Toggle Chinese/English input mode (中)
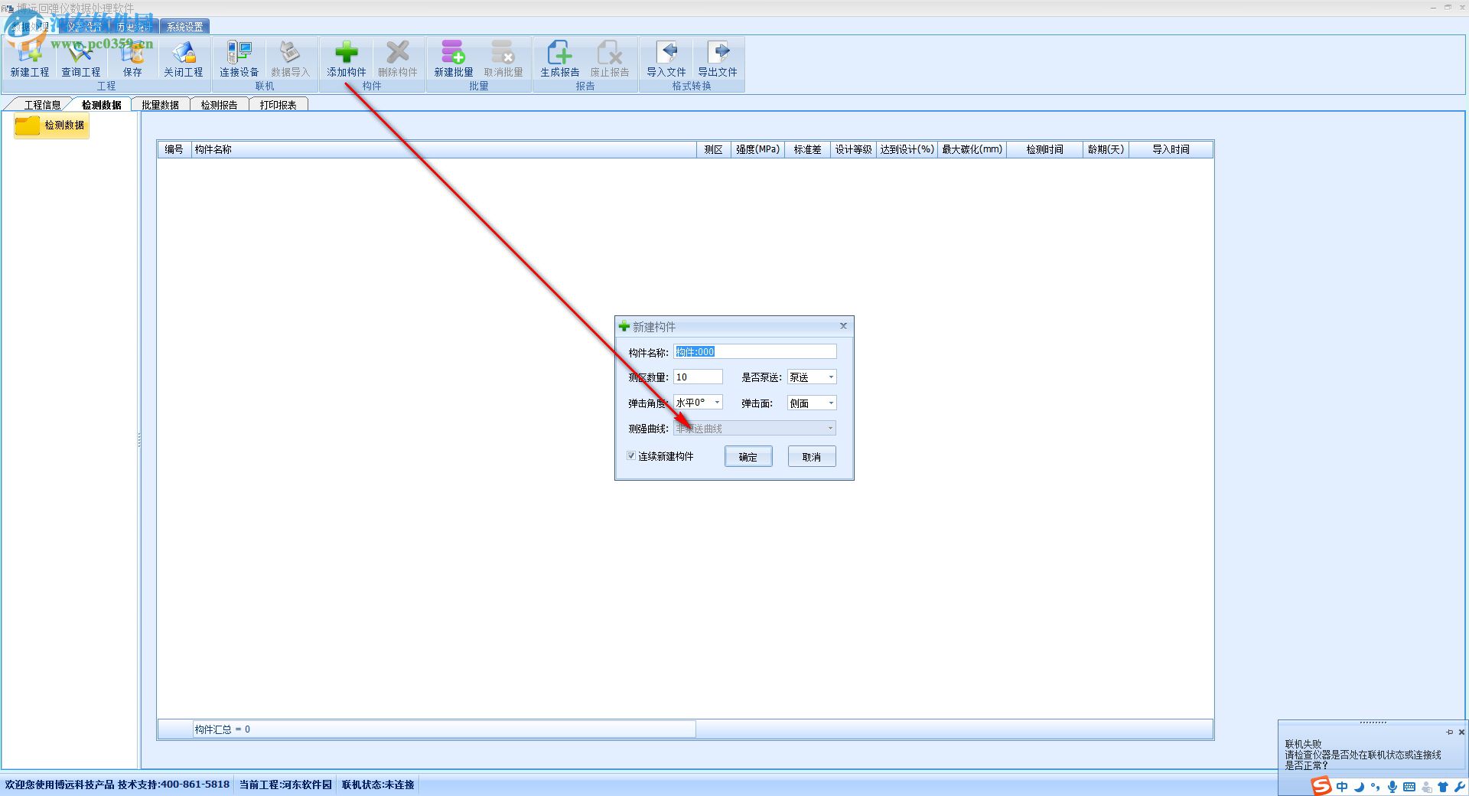This screenshot has height=796, width=1469. [x=1342, y=787]
